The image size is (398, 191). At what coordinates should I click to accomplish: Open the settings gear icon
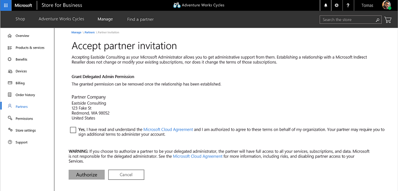[336, 5]
